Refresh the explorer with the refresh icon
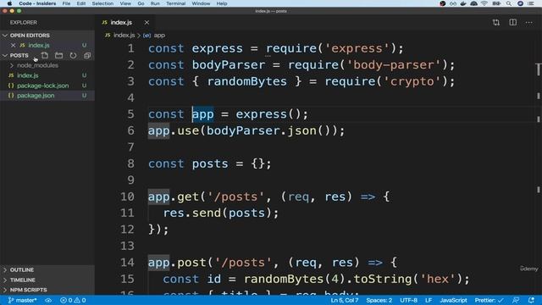The width and height of the screenshot is (542, 305). tap(73, 55)
